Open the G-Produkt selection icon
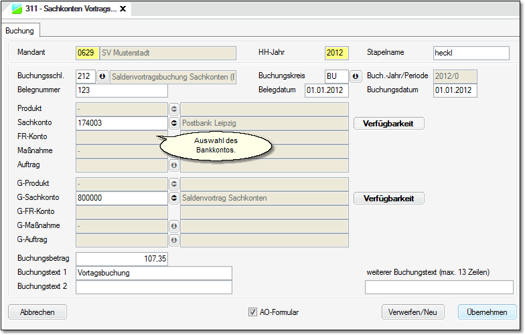The width and height of the screenshot is (525, 335). (x=173, y=183)
